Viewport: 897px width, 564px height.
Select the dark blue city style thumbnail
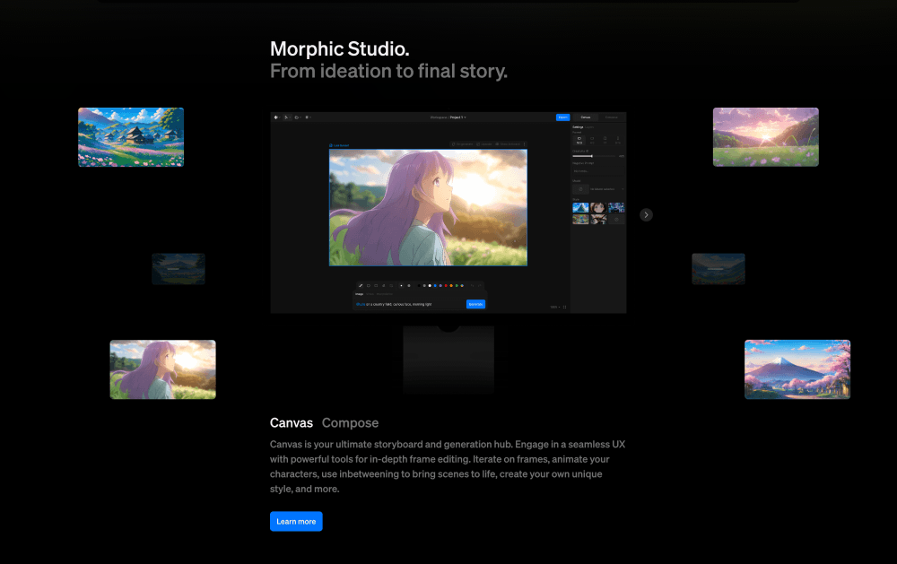point(616,208)
